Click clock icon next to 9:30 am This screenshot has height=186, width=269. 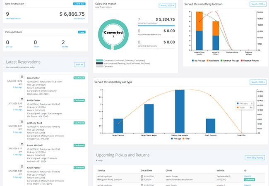click(x=142, y=179)
